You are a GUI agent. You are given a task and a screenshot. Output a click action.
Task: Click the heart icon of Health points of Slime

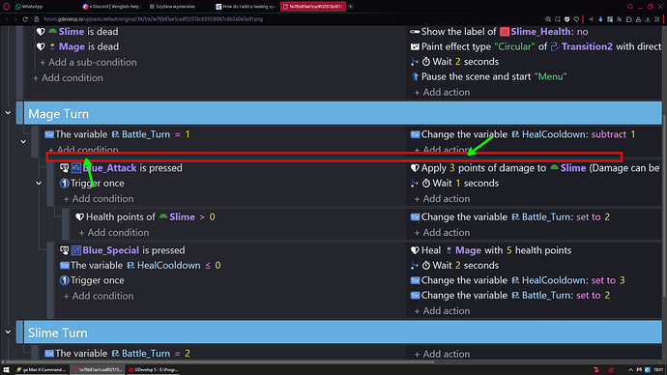click(x=79, y=217)
